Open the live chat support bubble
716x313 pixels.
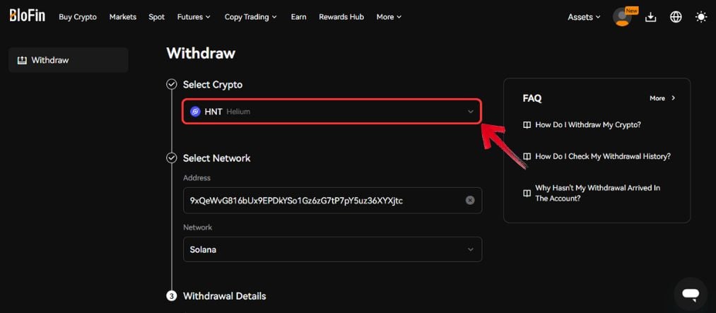click(x=691, y=294)
